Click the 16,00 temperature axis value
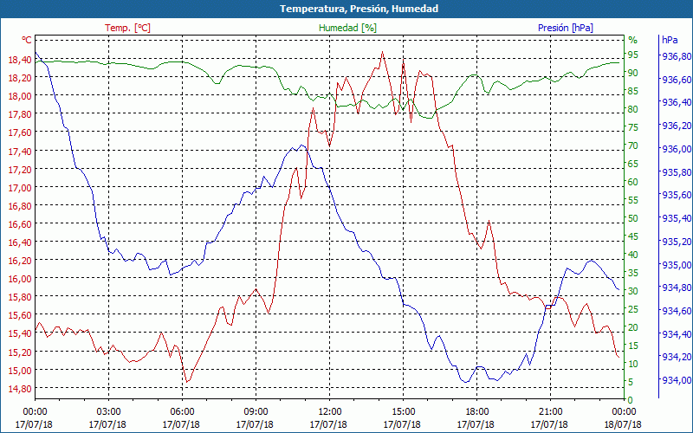Viewport: 693px width, 433px height. coord(19,278)
